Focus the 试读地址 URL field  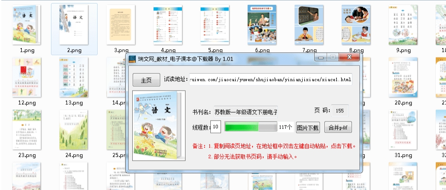(271, 80)
